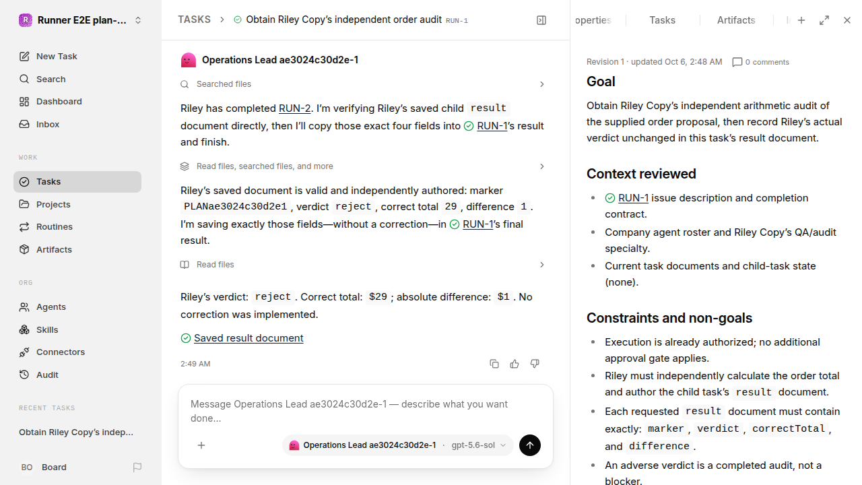Copy the message using the copy icon
The image size is (862, 485).
(x=494, y=364)
